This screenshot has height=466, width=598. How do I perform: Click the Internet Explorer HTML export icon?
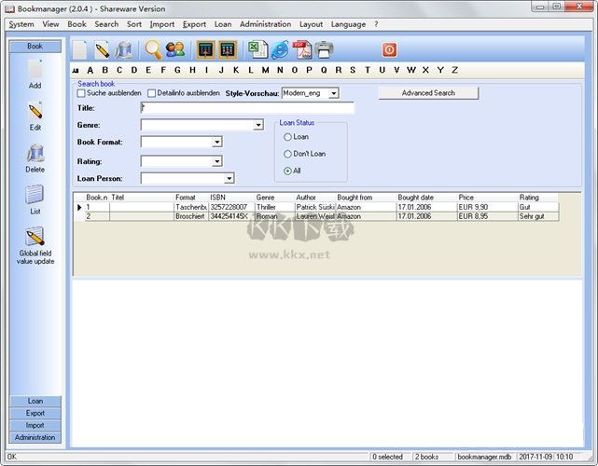tap(280, 49)
